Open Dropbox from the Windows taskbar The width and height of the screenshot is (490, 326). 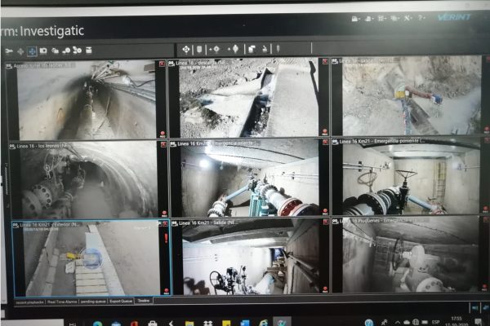point(206,321)
